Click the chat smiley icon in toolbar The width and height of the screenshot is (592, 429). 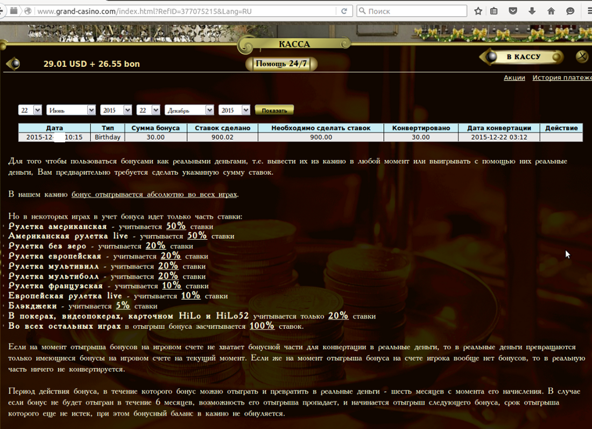[570, 11]
